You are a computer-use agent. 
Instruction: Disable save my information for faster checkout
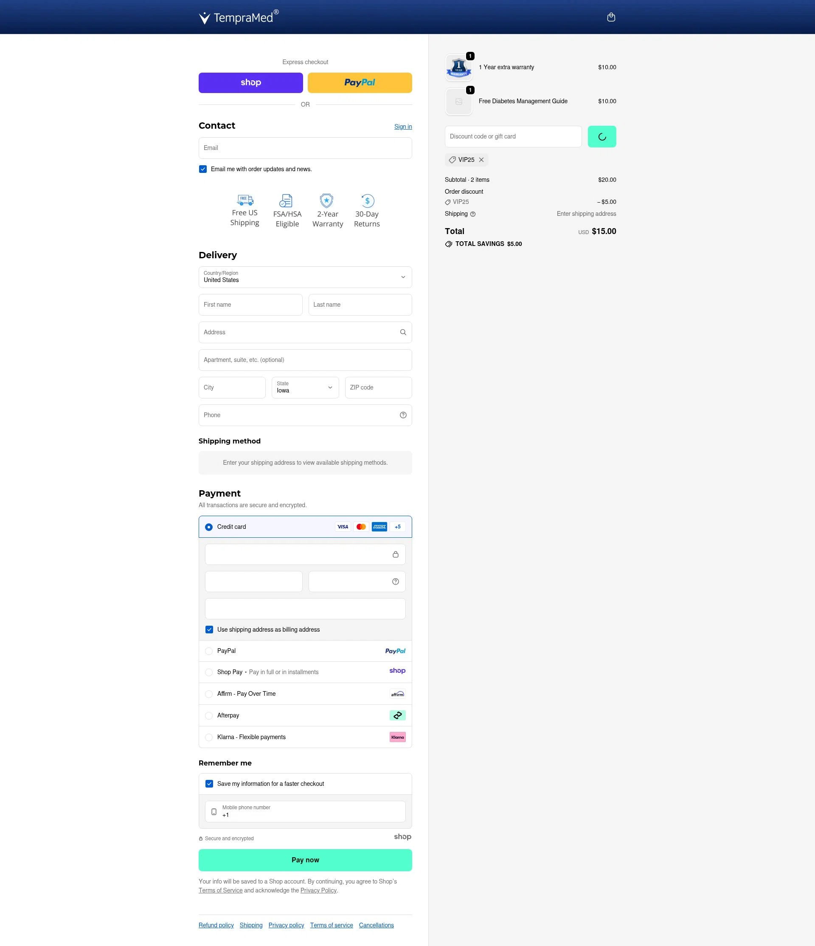pos(209,783)
